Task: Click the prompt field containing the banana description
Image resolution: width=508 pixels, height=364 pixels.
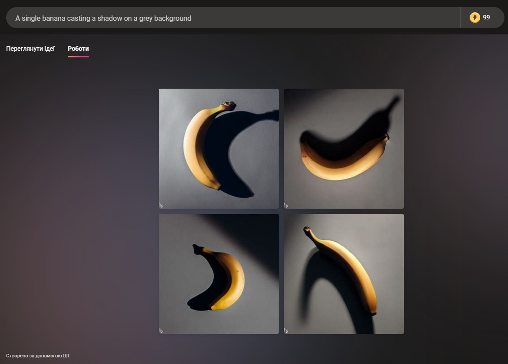Action: point(233,18)
